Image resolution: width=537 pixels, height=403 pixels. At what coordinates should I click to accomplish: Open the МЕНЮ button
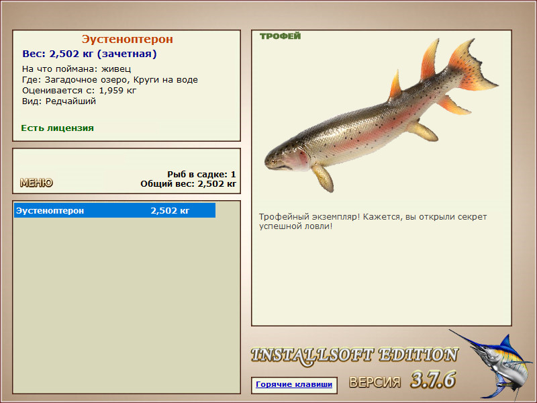[36, 183]
